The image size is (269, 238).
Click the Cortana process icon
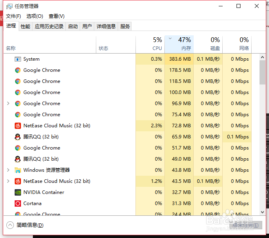pyautogui.click(x=17, y=203)
